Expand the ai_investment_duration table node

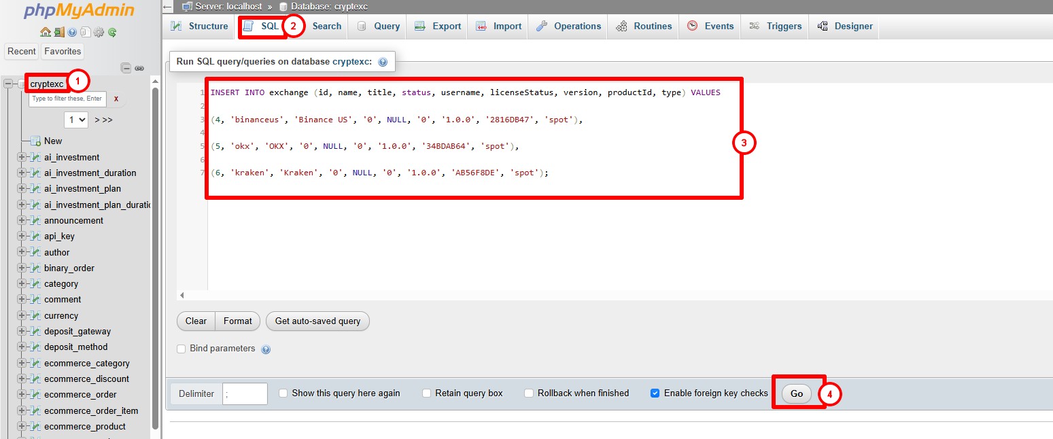point(22,173)
